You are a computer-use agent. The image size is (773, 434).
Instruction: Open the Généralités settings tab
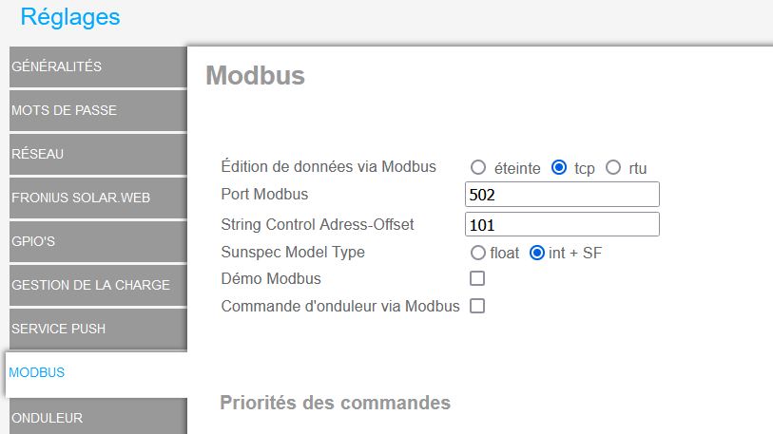[98, 67]
